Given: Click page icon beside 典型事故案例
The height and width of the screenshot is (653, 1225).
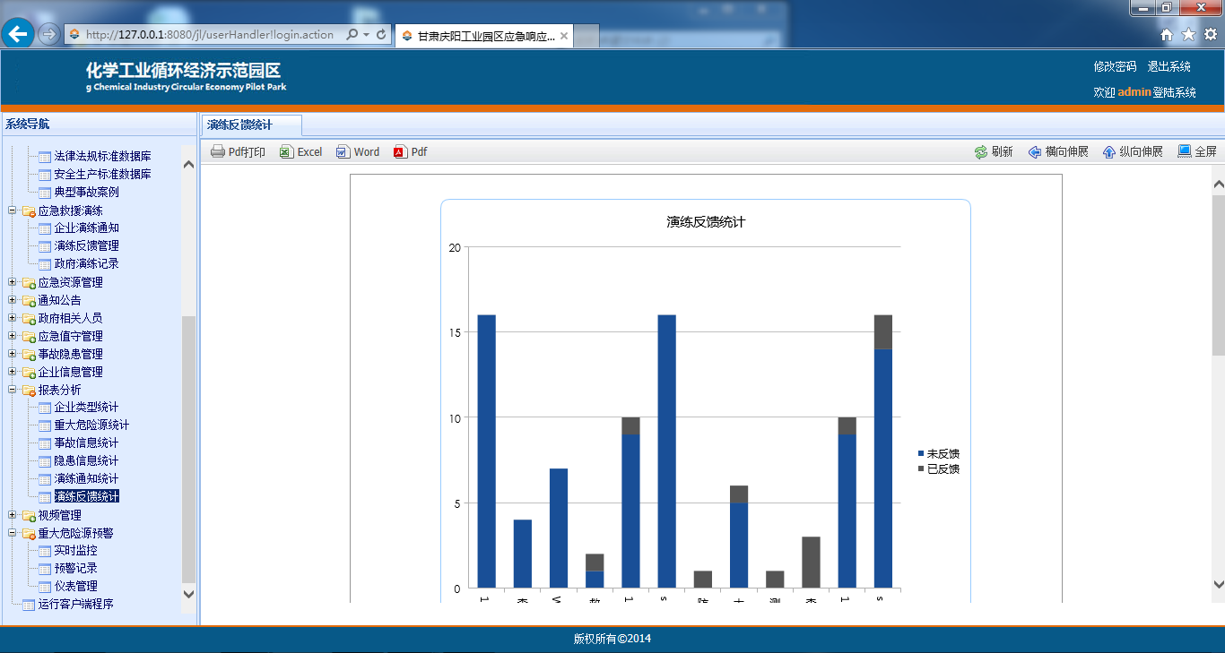Looking at the screenshot, I should click(45, 193).
